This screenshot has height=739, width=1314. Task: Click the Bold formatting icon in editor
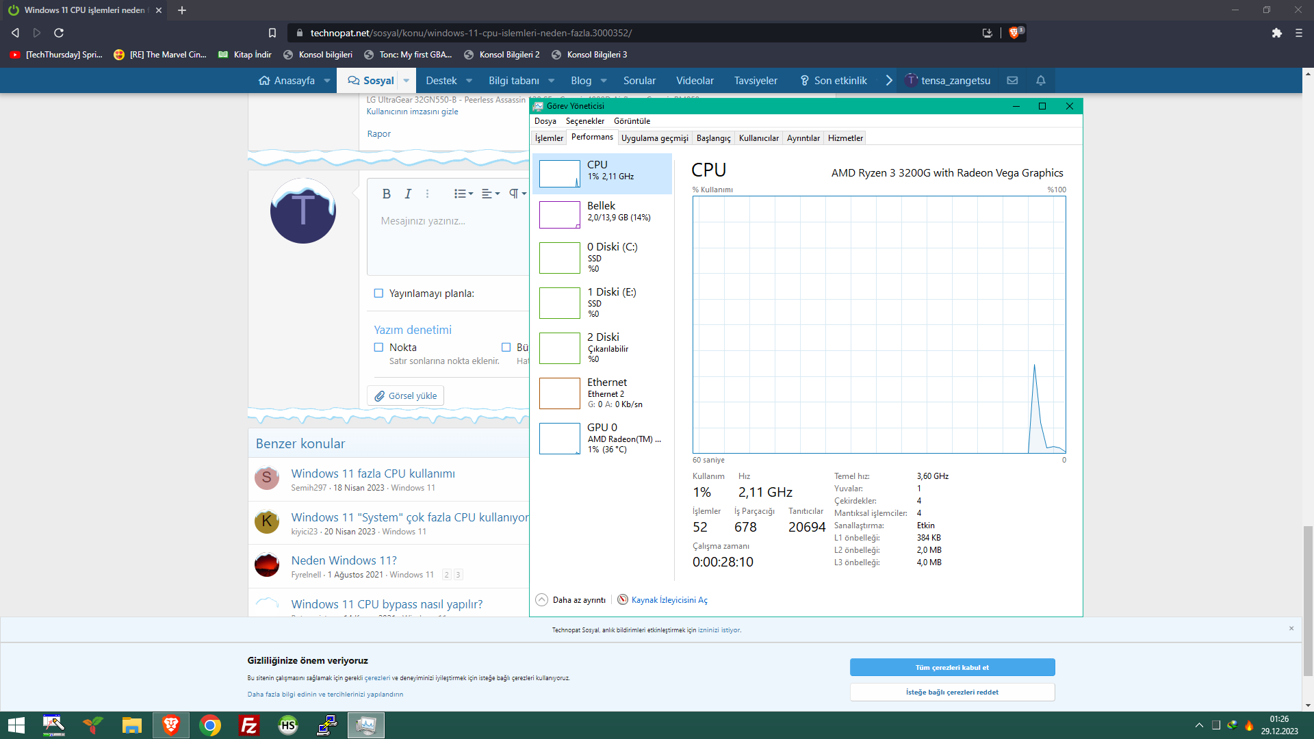(387, 194)
